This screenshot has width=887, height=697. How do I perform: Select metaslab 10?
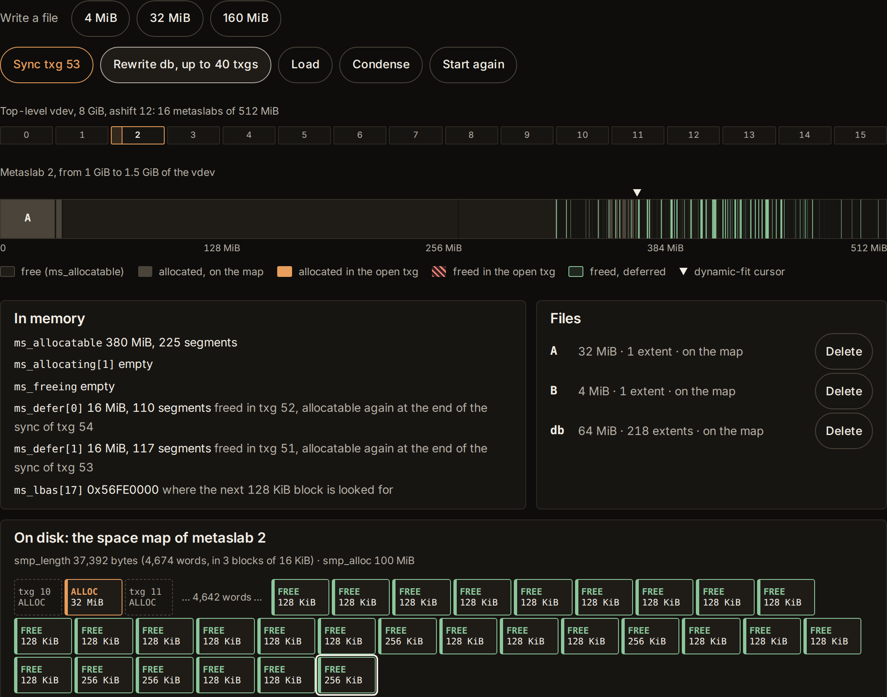(582, 135)
